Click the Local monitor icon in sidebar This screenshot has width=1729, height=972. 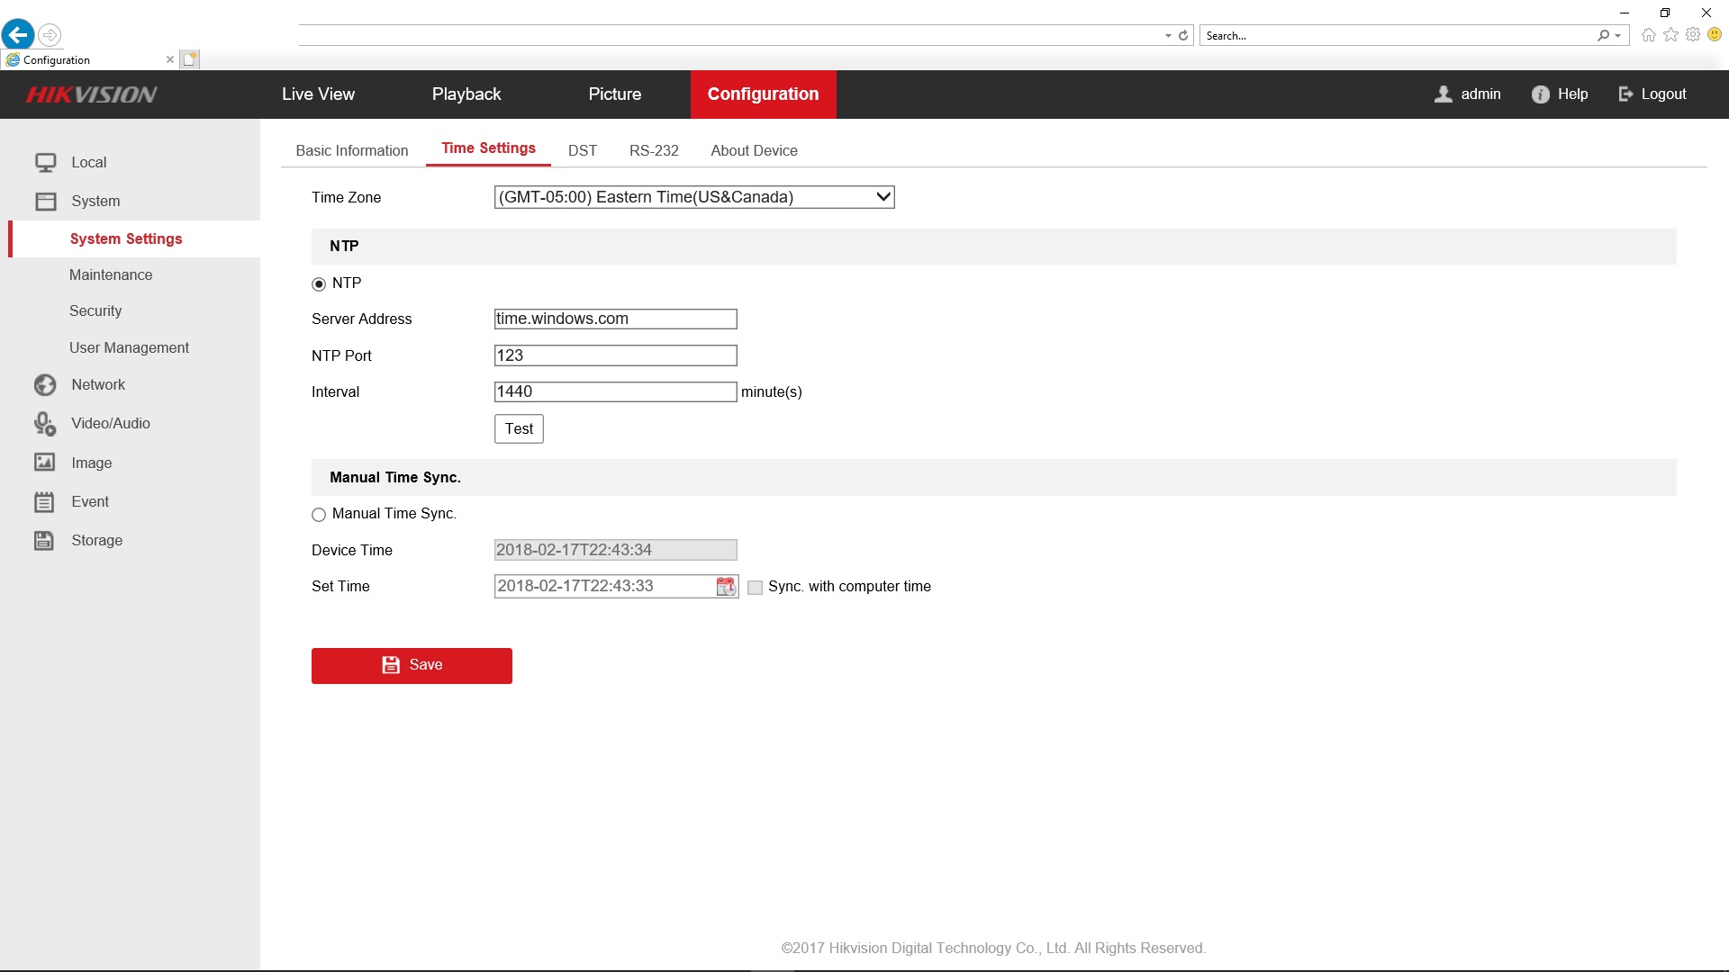click(45, 163)
